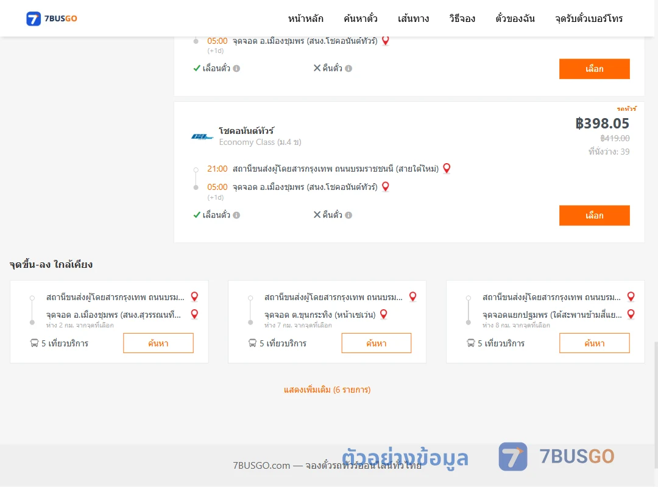Click bus icon in the แยกปฐมพร card
658x487 pixels.
[470, 343]
